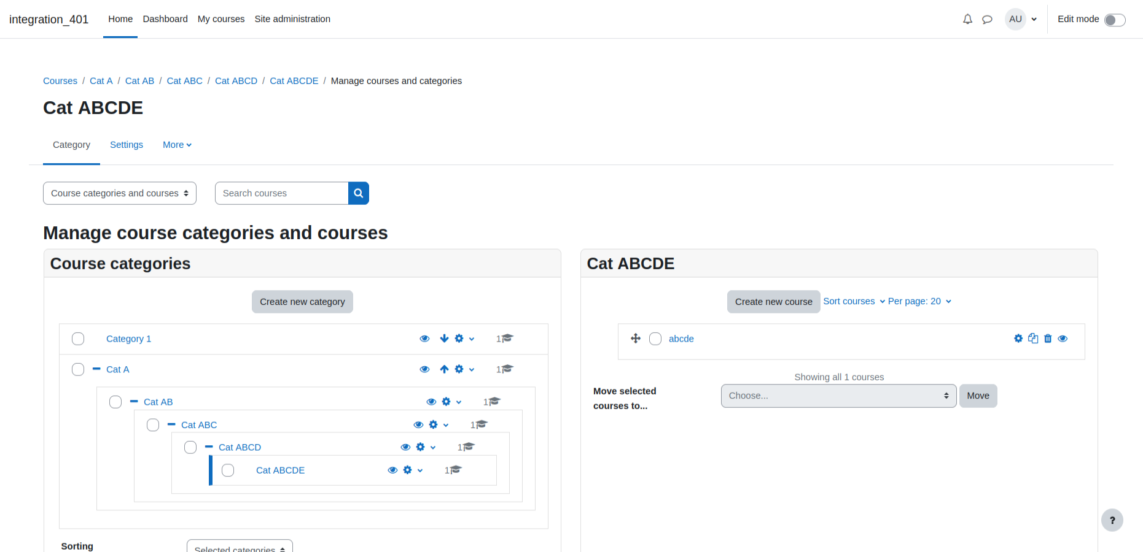Collapse the Cat A category with minus icon
This screenshot has width=1143, height=552.
(96, 369)
